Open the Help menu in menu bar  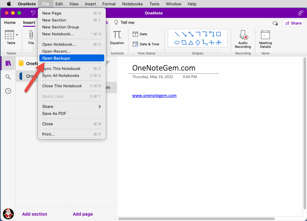[x=192, y=4]
